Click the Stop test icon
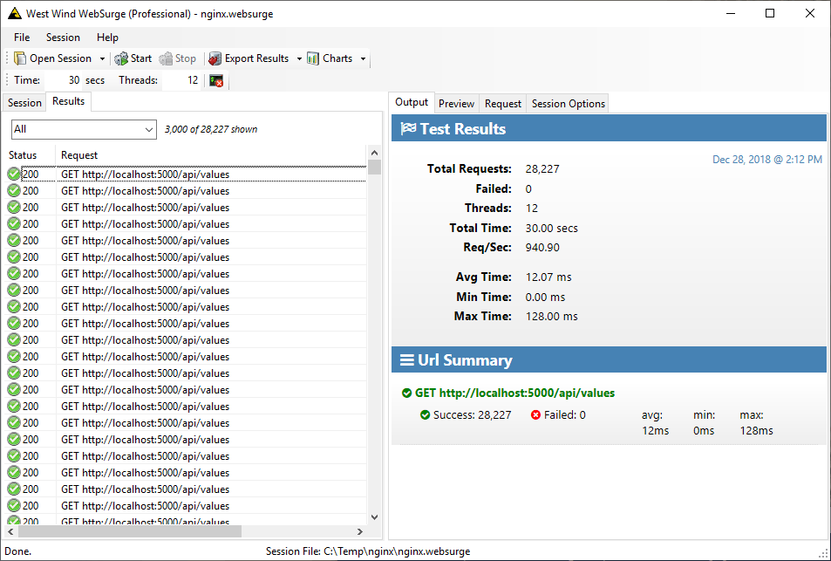This screenshot has width=831, height=561. (166, 58)
